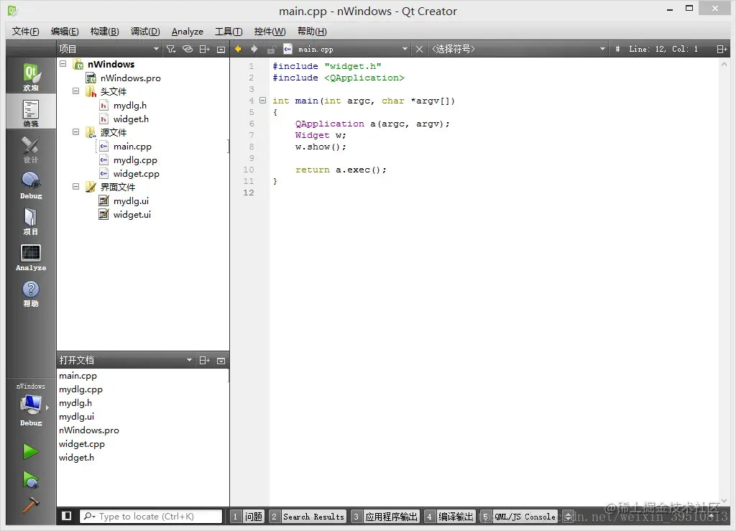Viewport: 736px width, 531px height.
Task: Click the Type to locate field
Action: pos(151,517)
